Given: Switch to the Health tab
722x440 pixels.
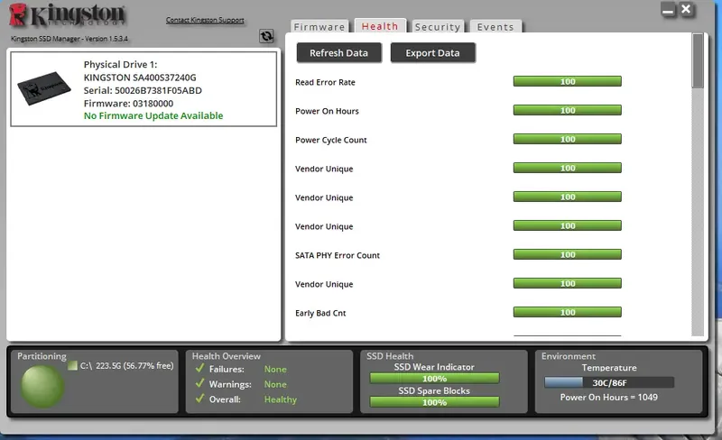Looking at the screenshot, I should [380, 26].
